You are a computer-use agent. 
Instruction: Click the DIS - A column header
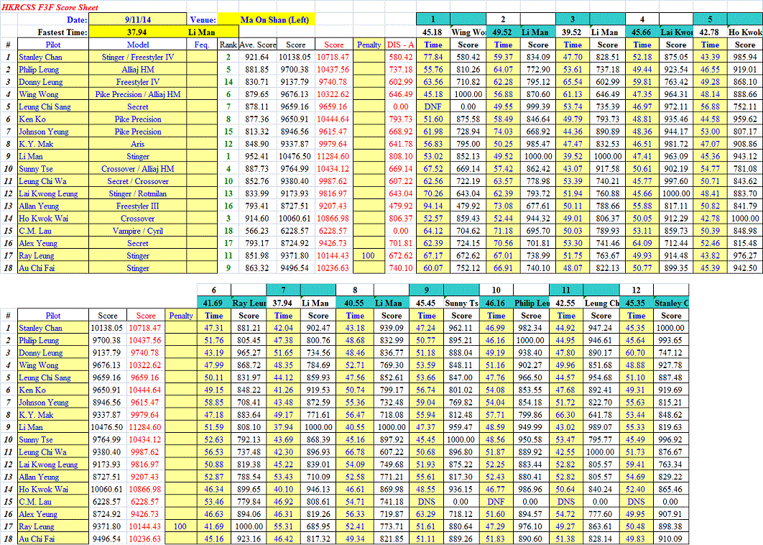[x=400, y=45]
